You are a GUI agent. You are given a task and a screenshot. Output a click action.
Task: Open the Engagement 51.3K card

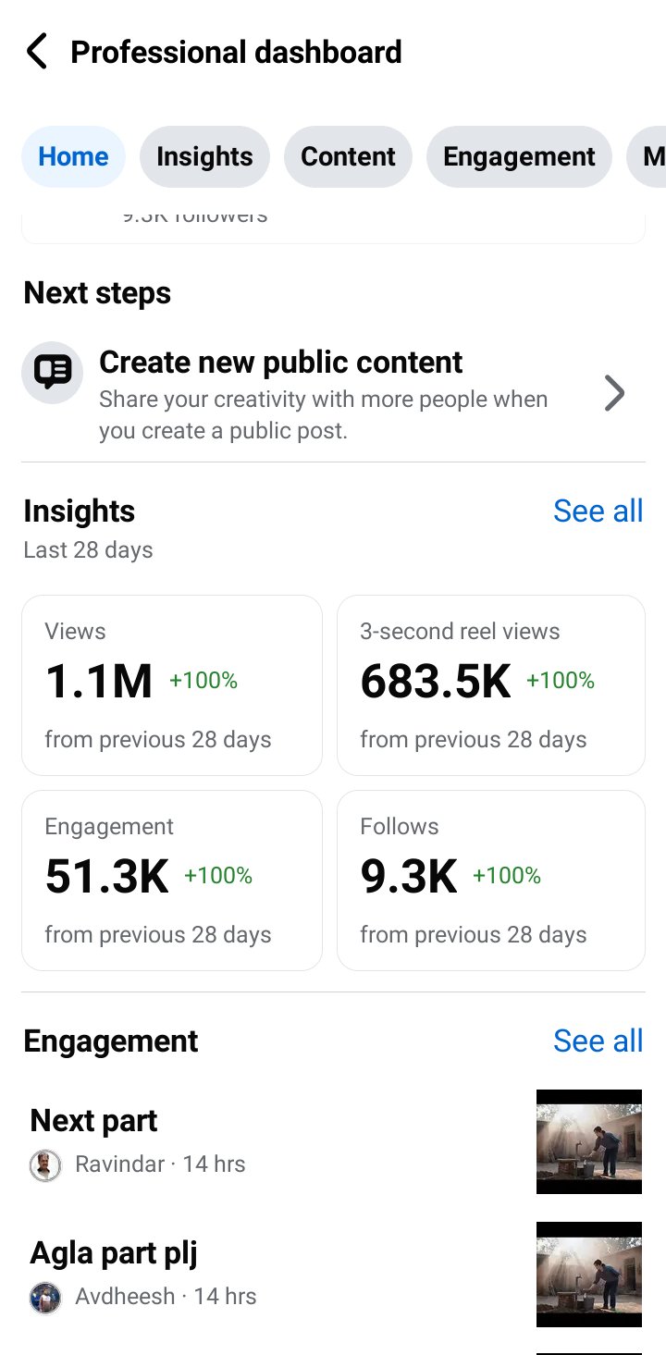pyautogui.click(x=172, y=881)
